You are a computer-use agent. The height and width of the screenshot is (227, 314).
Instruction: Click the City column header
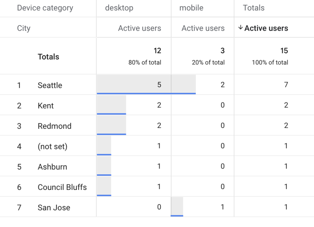click(24, 28)
